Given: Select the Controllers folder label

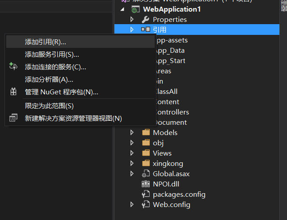Looking at the screenshot, I should click(172, 112).
